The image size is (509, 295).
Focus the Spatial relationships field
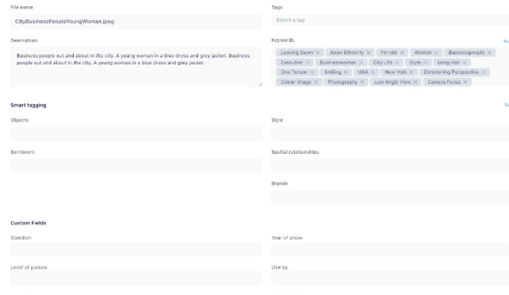(390, 165)
